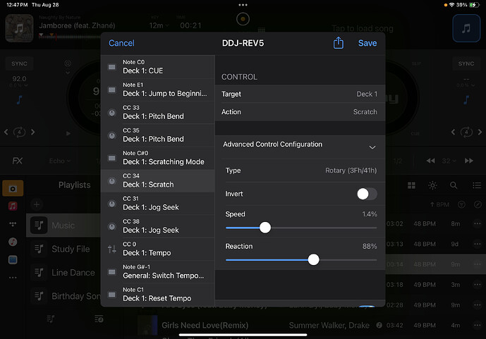Tap the left deck SYNC button

19,63
